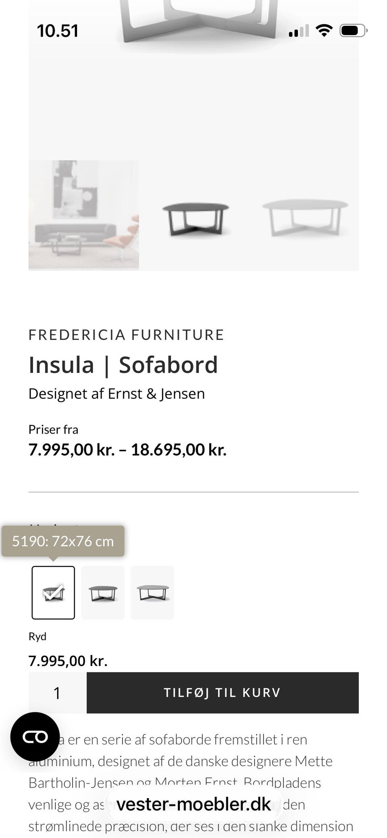Tap the vester-moebler.dk address bar
Screen dimensions: 387x838
point(193,804)
